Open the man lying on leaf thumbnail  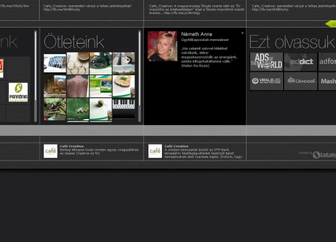click(78, 110)
